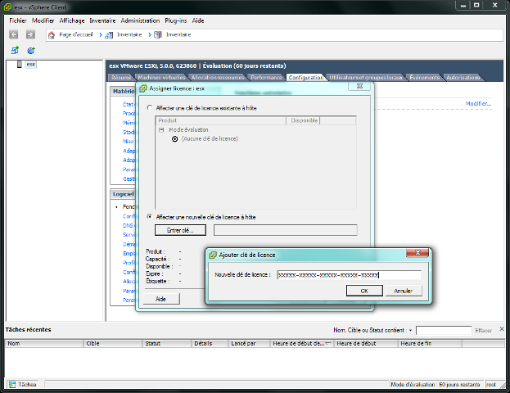Maximize the vSphere Client window
This screenshot has width=510, height=393.
point(476,6)
